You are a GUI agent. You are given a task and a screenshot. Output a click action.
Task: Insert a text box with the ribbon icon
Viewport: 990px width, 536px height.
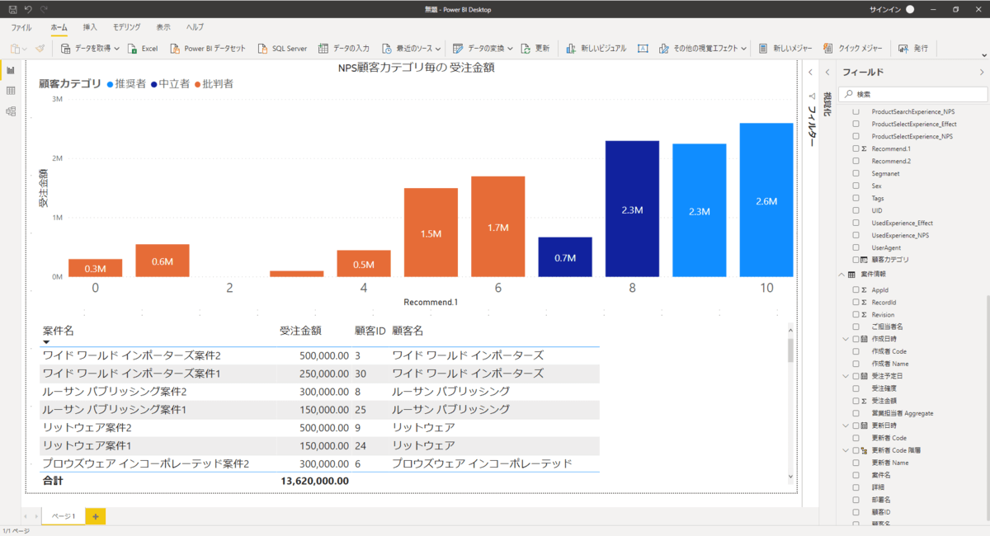pos(643,49)
